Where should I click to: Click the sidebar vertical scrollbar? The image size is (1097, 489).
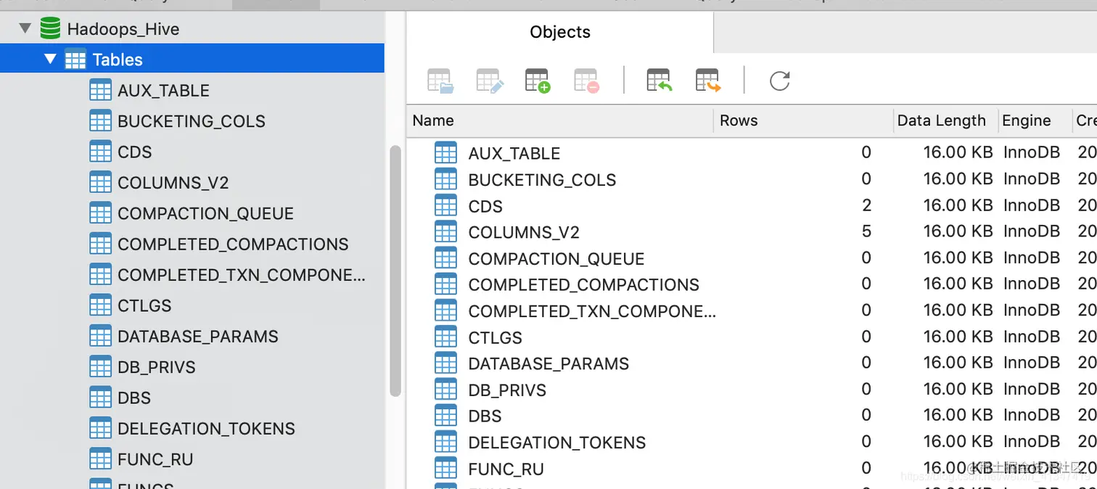pos(395,271)
